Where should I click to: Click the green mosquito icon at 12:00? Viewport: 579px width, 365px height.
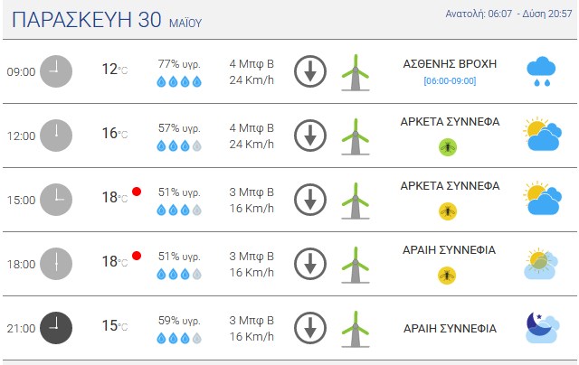[448, 147]
